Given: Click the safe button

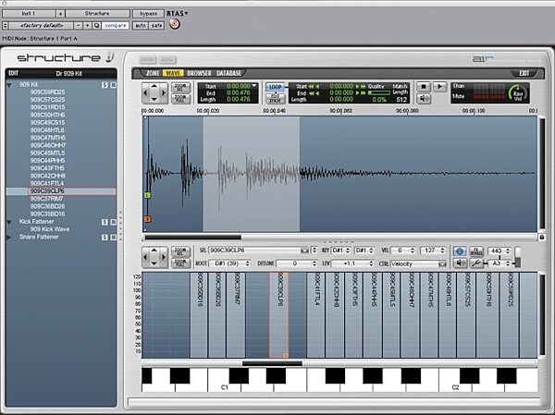Looking at the screenshot, I should coord(156,26).
